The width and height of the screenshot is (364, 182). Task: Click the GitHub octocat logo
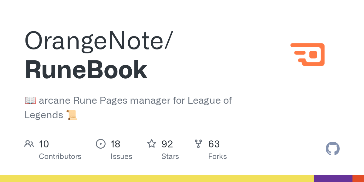click(333, 149)
